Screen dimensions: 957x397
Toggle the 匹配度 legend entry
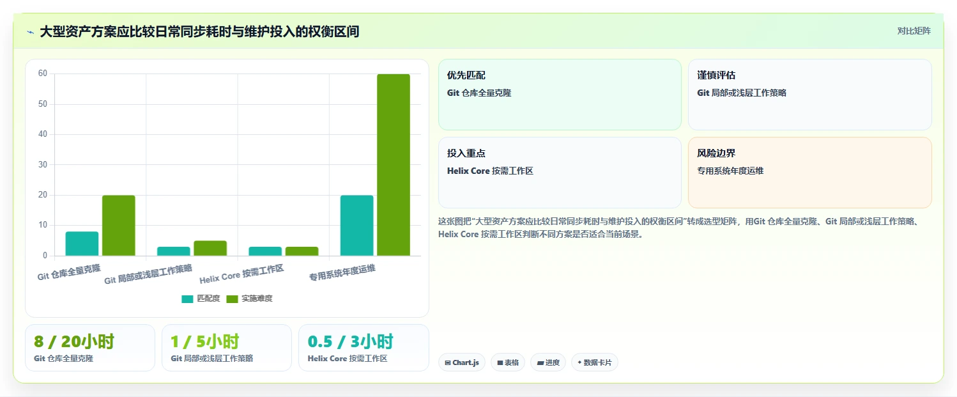point(201,299)
